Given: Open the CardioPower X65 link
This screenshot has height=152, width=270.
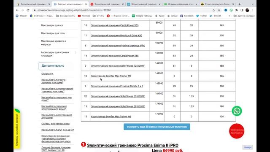Looking at the screenshot, I should coord(115,56).
